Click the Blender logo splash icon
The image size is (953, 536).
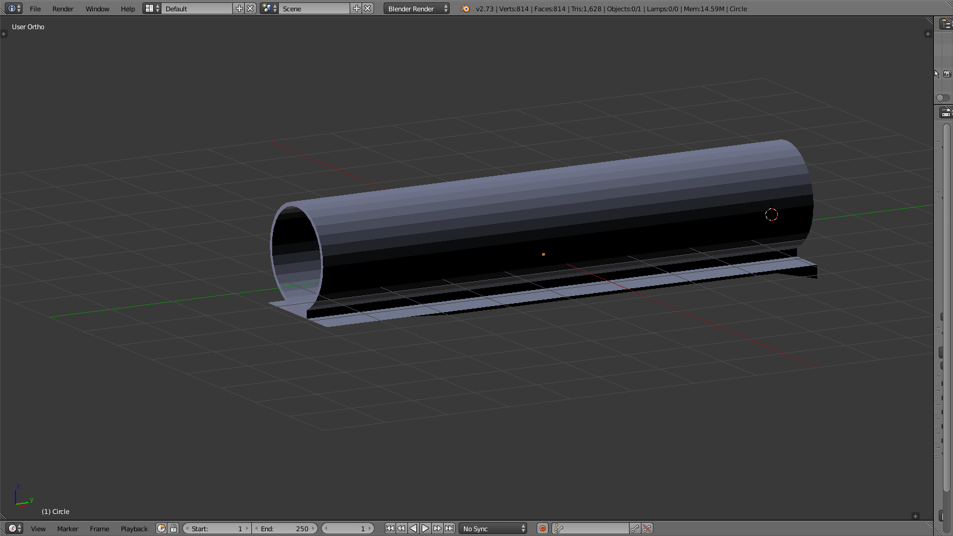(465, 9)
